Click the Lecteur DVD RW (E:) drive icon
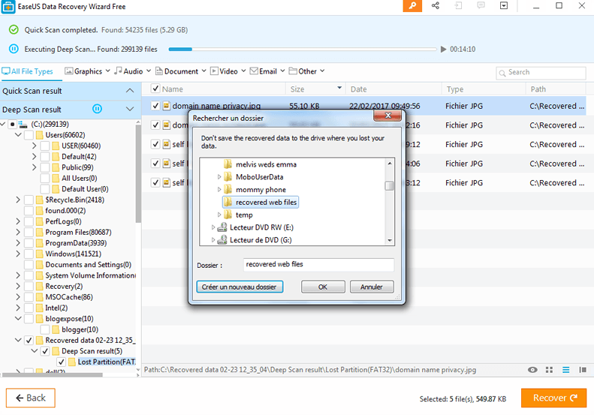 point(222,227)
